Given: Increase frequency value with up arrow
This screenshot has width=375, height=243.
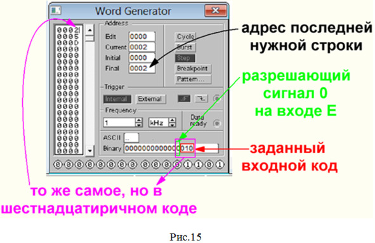Looking at the screenshot, I should pos(139,120).
